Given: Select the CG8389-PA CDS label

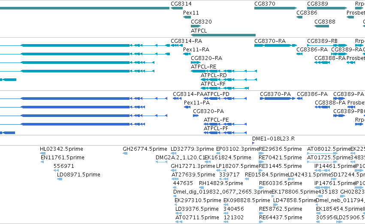Looking at the screenshot, I should pos(349,94).
